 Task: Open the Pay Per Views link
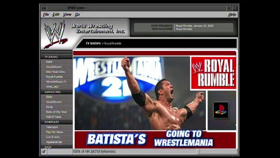coord(54,132)
